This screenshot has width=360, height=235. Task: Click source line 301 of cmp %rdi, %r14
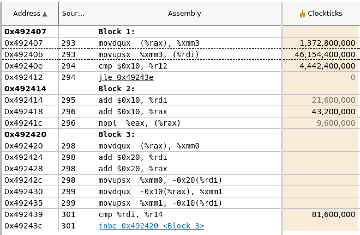68,215
